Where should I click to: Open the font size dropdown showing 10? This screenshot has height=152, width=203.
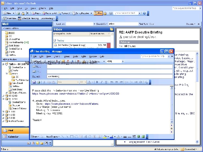[x=85, y=82]
